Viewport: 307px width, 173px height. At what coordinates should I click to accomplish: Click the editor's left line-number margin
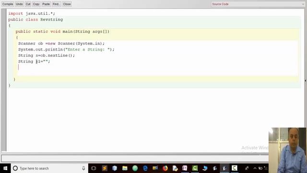coord(4,80)
